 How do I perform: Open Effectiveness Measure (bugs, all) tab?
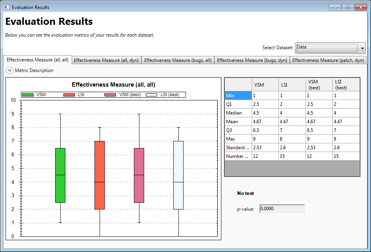pos(178,60)
